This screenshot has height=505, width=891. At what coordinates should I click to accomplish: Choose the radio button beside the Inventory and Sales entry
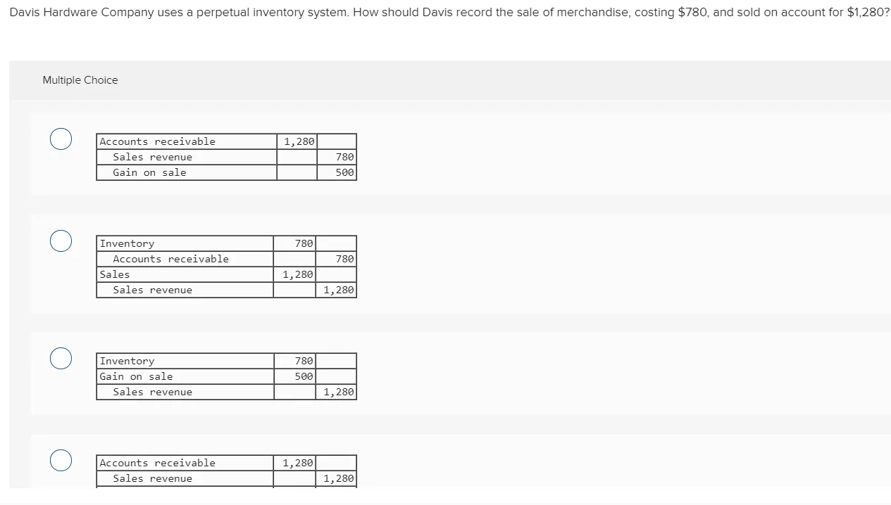coord(61,241)
